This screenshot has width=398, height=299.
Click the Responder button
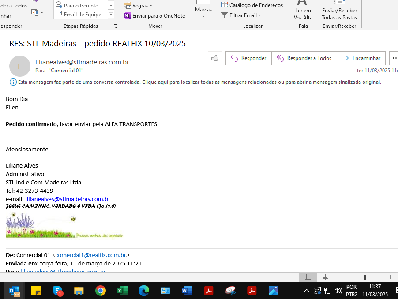(x=248, y=58)
